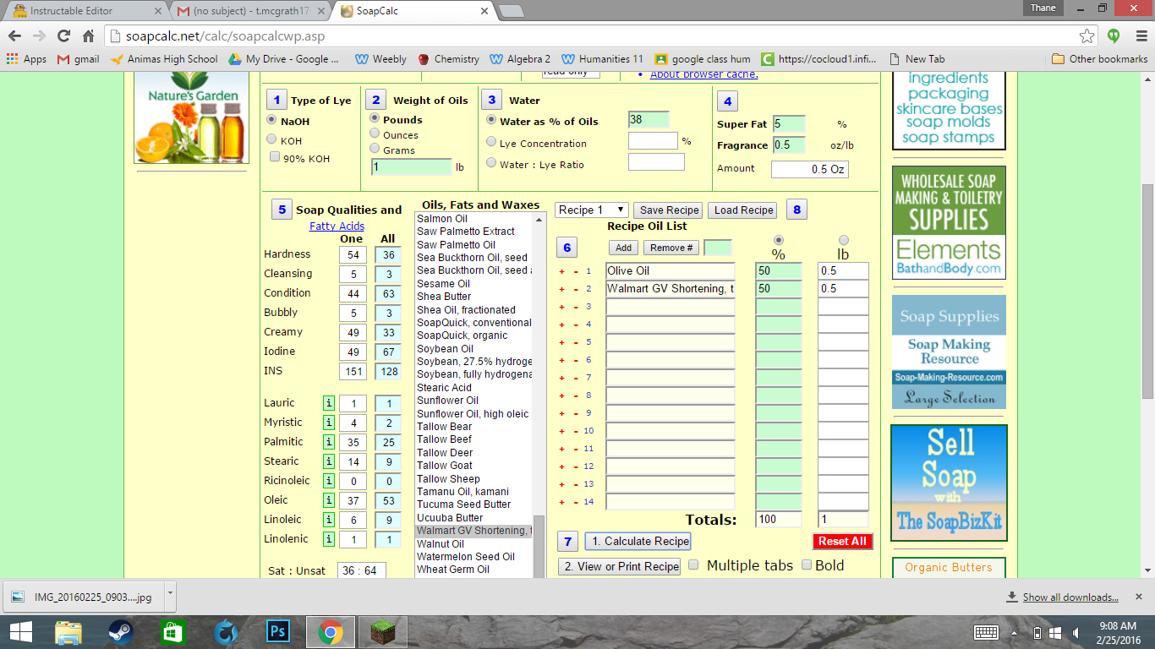Click the Calculate Recipe button
Screen dimensions: 1155x649
(638, 541)
